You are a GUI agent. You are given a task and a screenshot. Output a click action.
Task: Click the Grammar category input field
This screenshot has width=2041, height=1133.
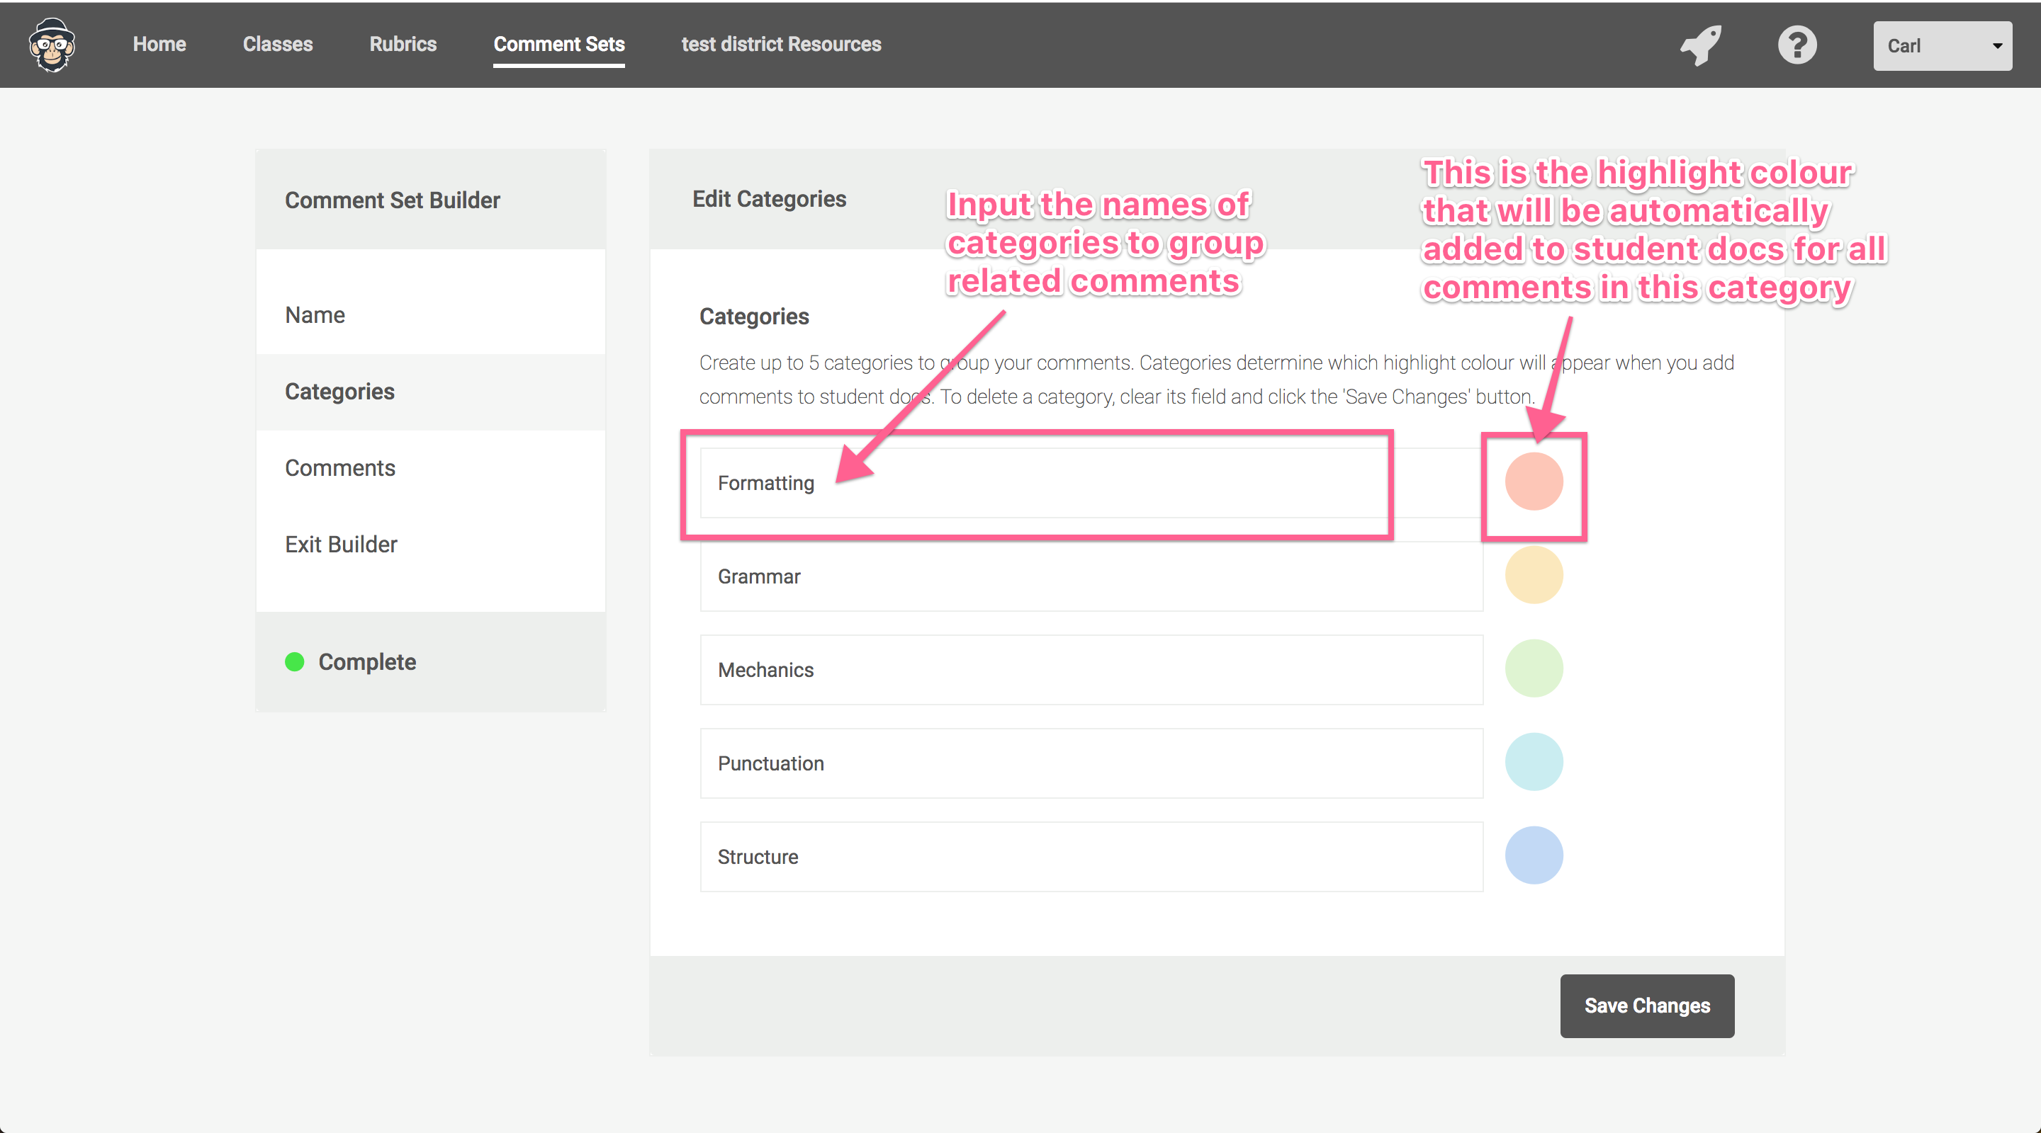[x=1090, y=576]
